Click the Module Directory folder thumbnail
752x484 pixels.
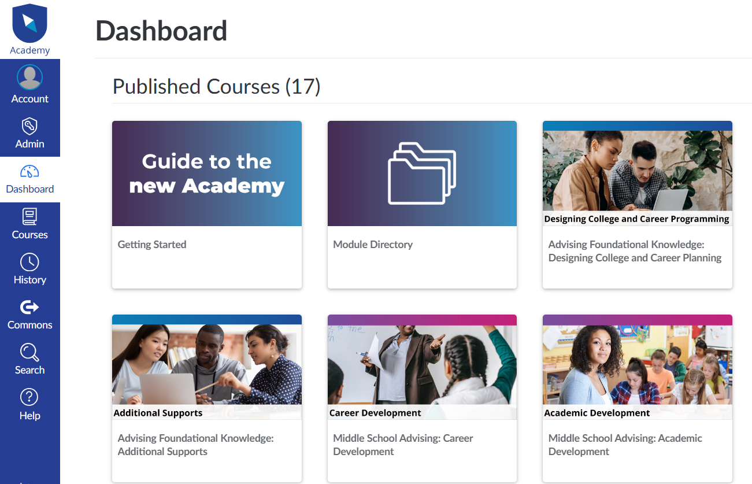pyautogui.click(x=422, y=173)
